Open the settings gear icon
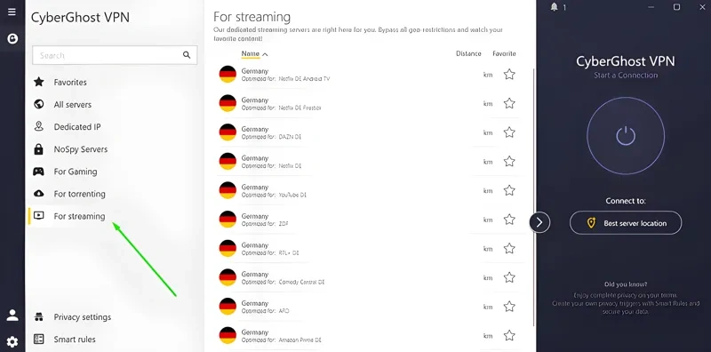The height and width of the screenshot is (352, 711). pos(12,341)
